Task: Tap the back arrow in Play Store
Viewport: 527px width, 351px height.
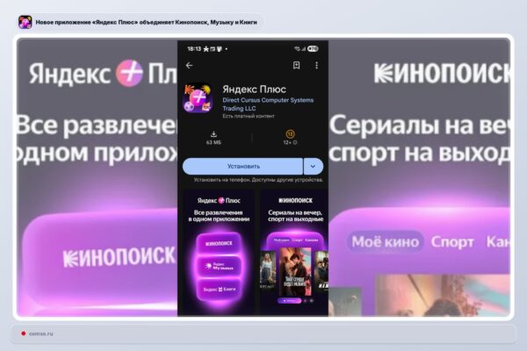Action: coord(189,66)
